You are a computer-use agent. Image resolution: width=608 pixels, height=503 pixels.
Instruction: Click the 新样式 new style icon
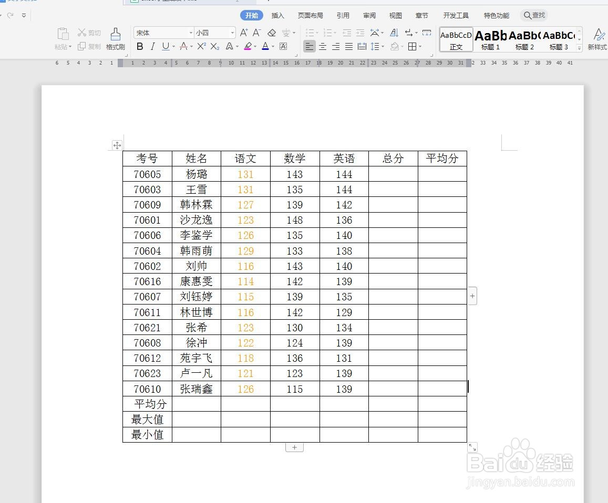pyautogui.click(x=598, y=39)
